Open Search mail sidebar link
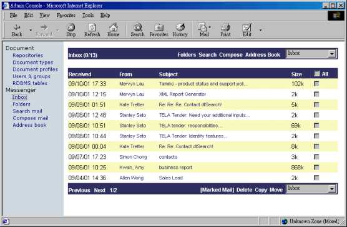 27,111
